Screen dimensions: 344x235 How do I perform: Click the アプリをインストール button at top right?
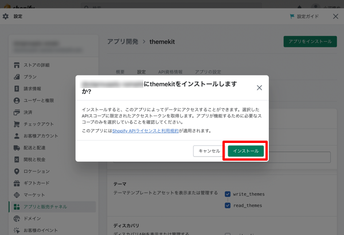pos(310,42)
